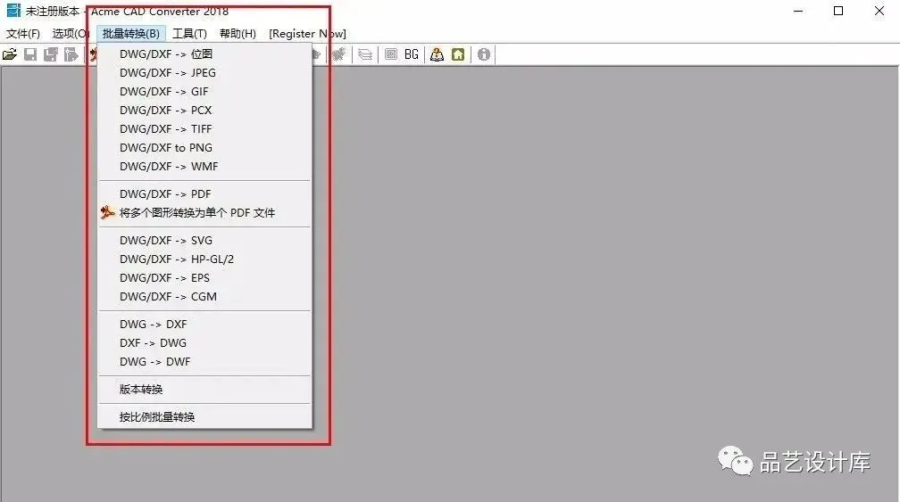The width and height of the screenshot is (900, 502).
Task: Choose DWG -> DWF conversion
Action: pyautogui.click(x=204, y=362)
